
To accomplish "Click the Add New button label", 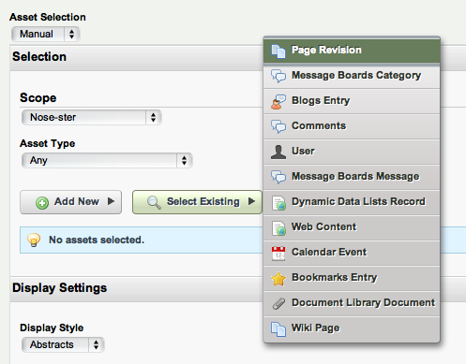I will (x=77, y=201).
